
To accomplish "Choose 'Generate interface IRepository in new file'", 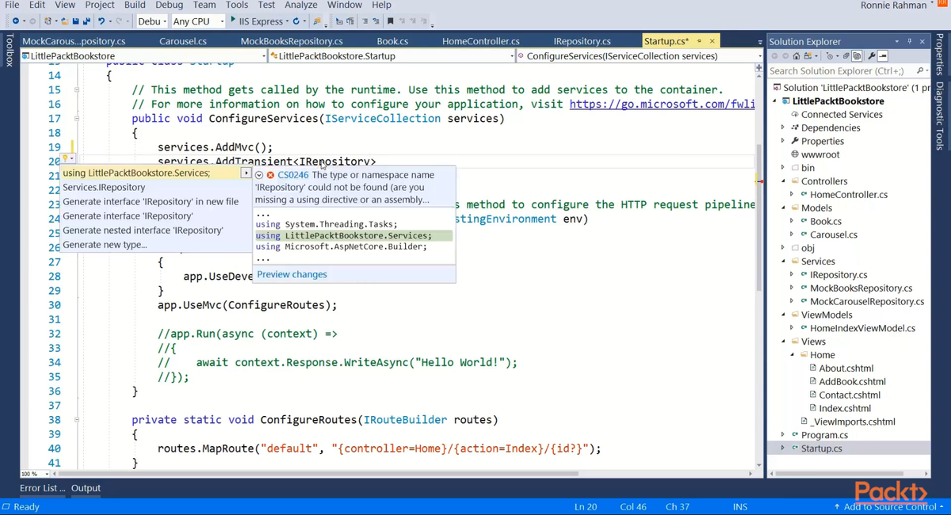I will click(151, 201).
